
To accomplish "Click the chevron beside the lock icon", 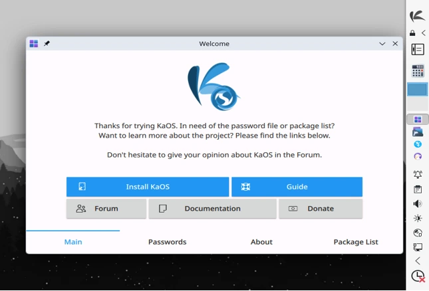I will point(424,33).
